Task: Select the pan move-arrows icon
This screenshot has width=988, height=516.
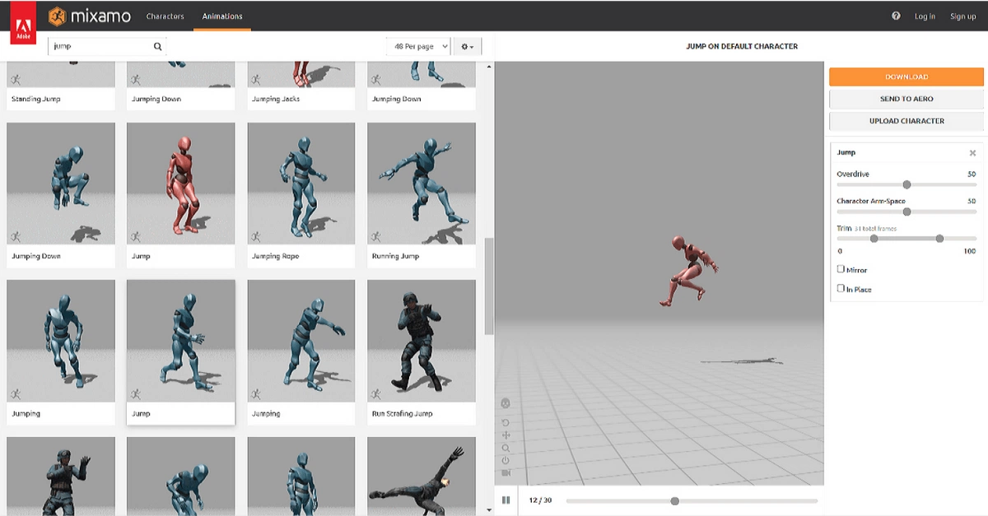Action: point(506,435)
